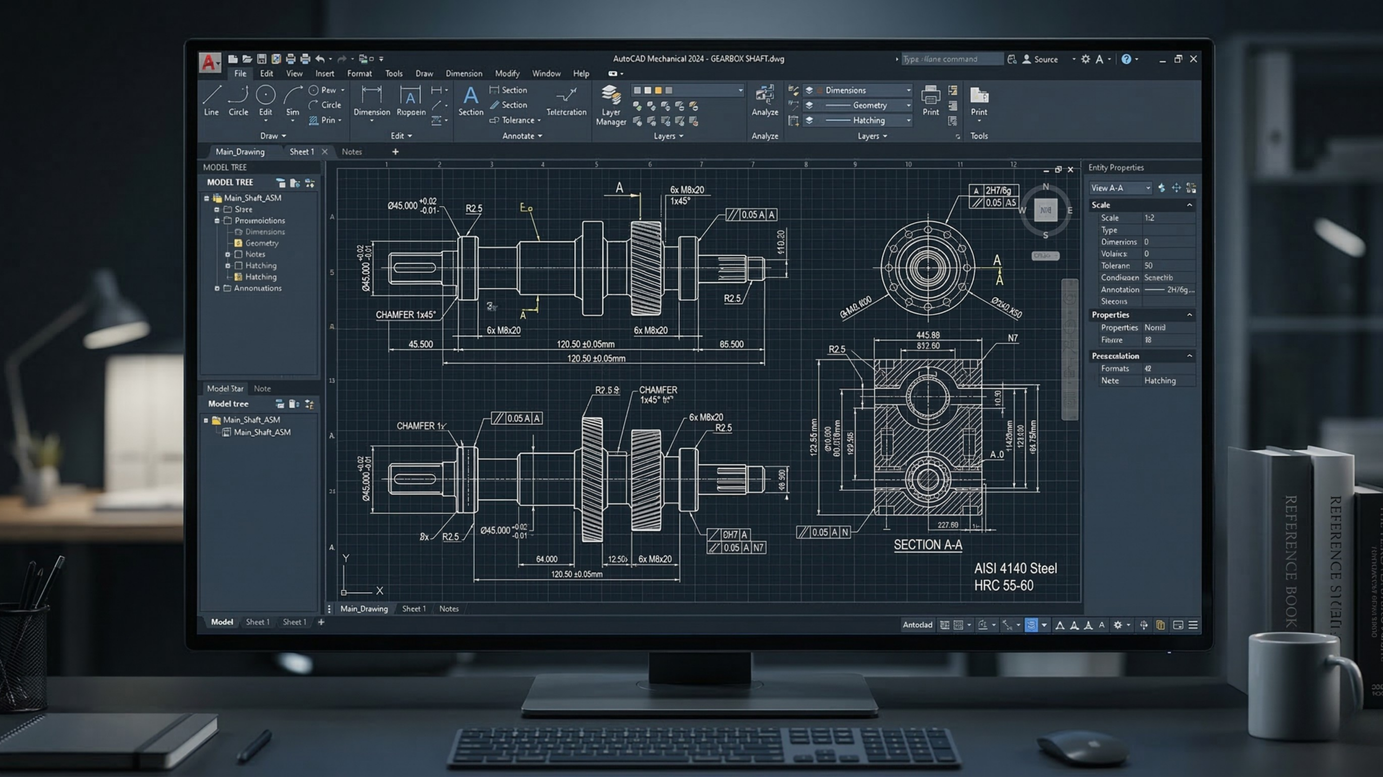The width and height of the screenshot is (1383, 777).
Task: Expand the Annotations node in Model Tree
Action: [218, 288]
